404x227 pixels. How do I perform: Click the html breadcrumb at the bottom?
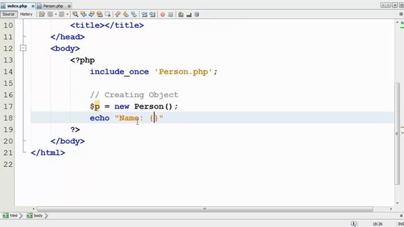pos(10,216)
